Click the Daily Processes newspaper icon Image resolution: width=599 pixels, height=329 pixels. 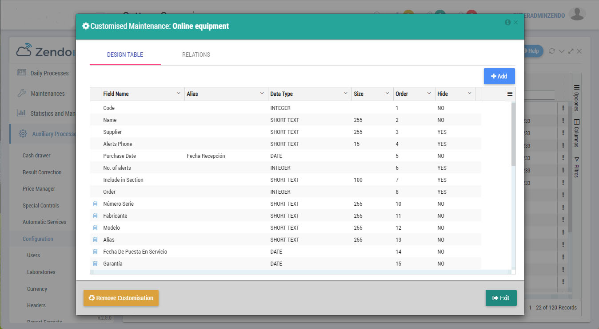pyautogui.click(x=21, y=73)
